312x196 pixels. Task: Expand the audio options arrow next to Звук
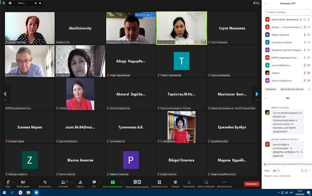click(13, 182)
